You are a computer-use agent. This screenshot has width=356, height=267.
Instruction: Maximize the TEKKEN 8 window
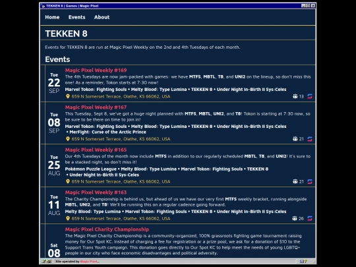pyautogui.click(x=308, y=6)
